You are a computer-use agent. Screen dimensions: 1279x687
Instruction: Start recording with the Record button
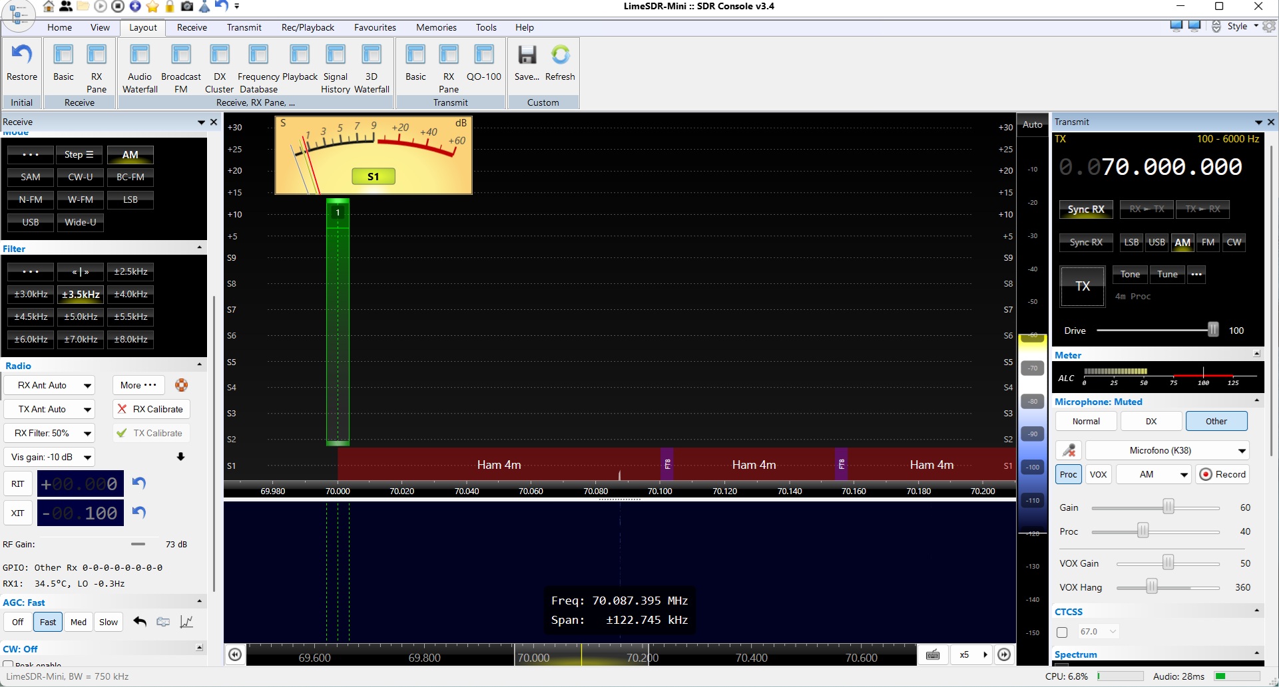tap(1222, 474)
